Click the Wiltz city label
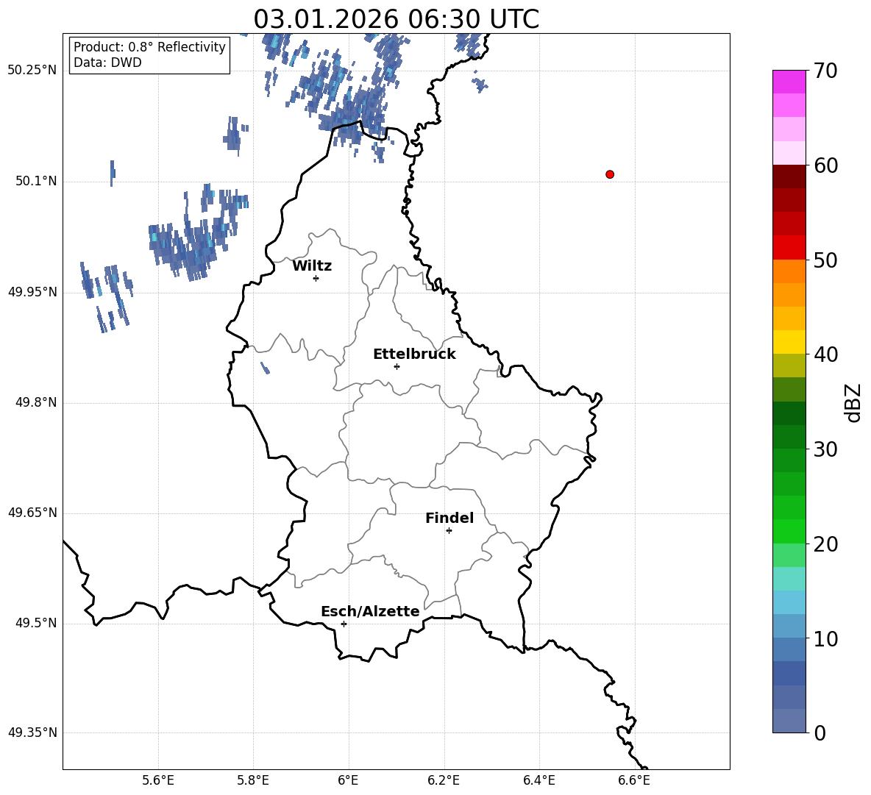The image size is (871, 795). tap(312, 266)
